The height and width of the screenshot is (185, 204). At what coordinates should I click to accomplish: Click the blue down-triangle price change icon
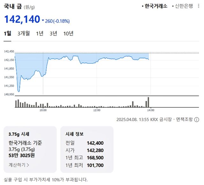pyautogui.click(x=43, y=21)
